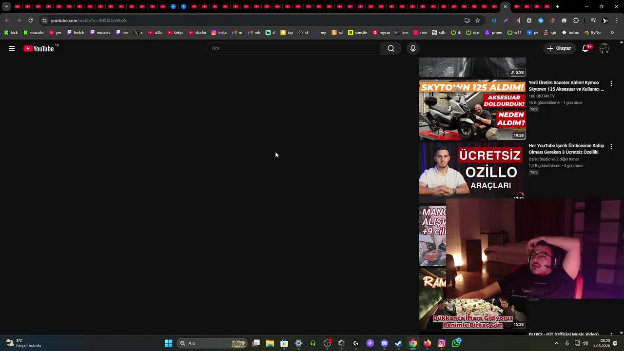Click the YouTube search magnifier button

pyautogui.click(x=391, y=48)
